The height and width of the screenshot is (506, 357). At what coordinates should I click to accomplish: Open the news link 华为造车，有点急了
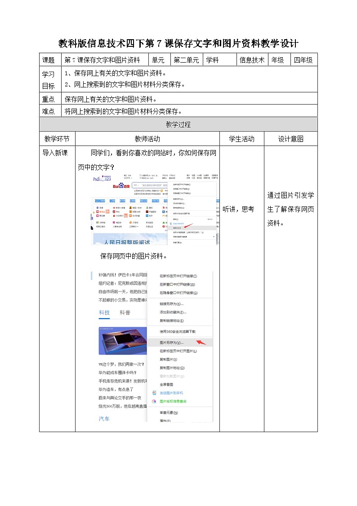coord(116,389)
